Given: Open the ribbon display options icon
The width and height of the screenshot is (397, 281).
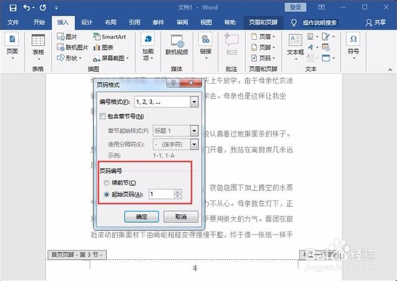Looking at the screenshot, I should [x=321, y=7].
